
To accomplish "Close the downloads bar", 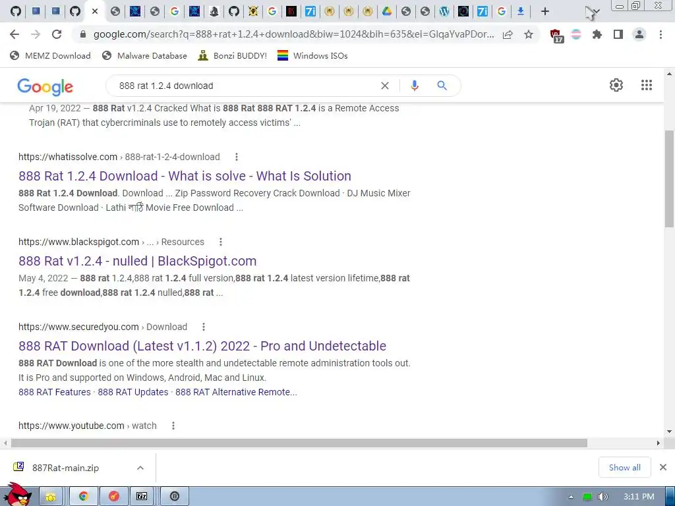I will pos(663,467).
